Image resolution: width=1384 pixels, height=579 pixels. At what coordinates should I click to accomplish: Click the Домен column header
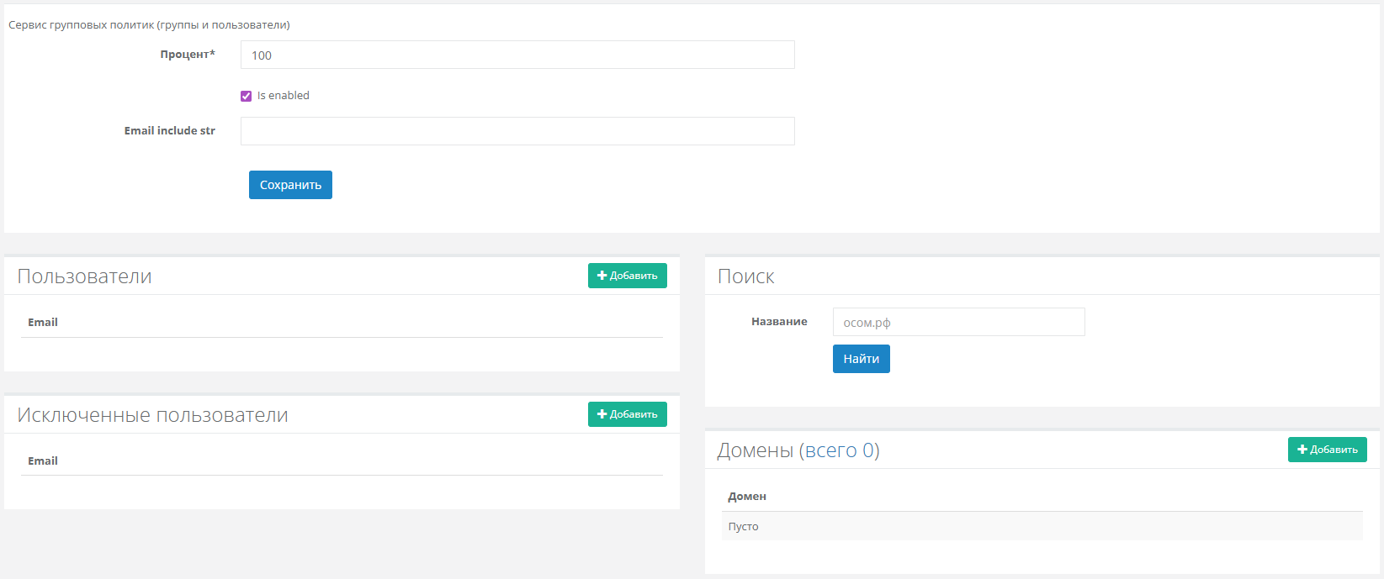point(747,497)
